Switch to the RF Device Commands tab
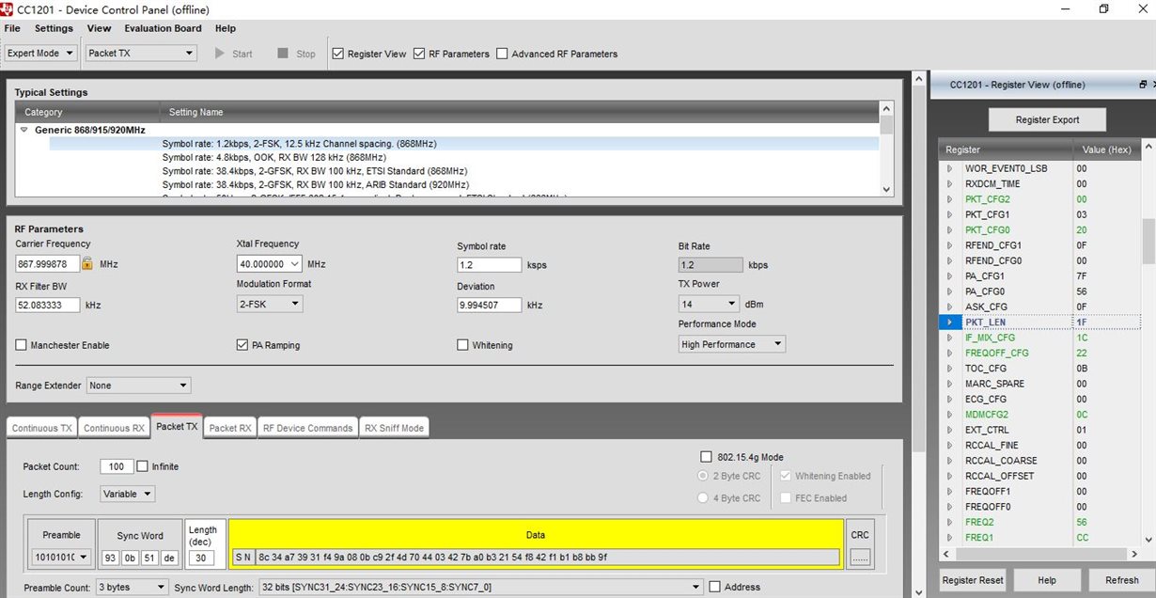Screen dimensions: 1156x598 point(308,428)
